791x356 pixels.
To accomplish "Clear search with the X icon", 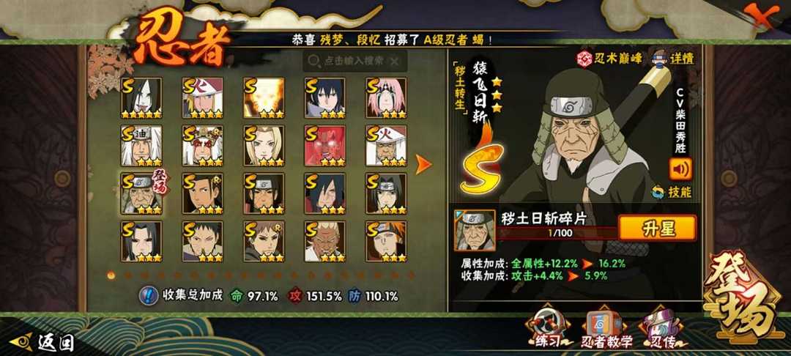I will pyautogui.click(x=395, y=61).
